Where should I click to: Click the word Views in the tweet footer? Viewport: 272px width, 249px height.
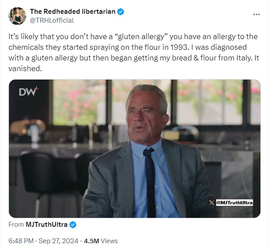(109, 241)
